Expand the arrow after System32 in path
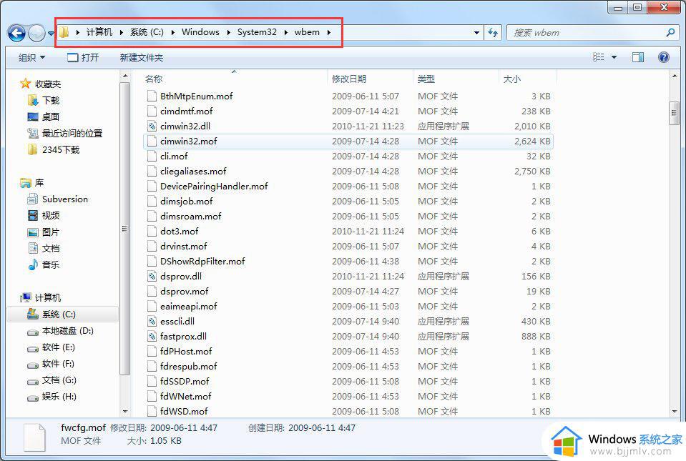Viewport: 686px width, 461px height. pyautogui.click(x=285, y=32)
